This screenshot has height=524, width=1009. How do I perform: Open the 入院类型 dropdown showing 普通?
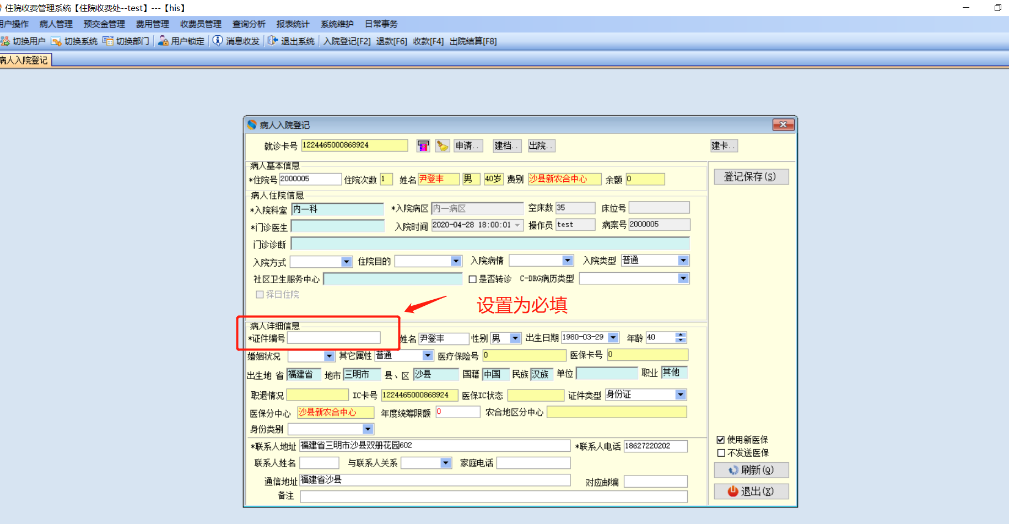coord(683,260)
